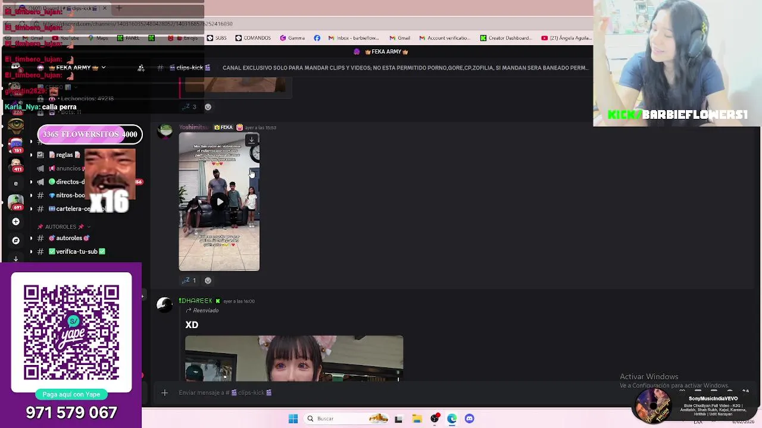Open the Inbox - barbieflow bookmark
Viewport: 762px width, 428px height.
pyautogui.click(x=354, y=38)
